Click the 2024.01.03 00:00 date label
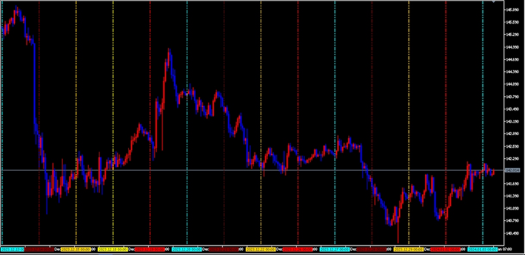This screenshot has height=255, width=525. (483, 249)
